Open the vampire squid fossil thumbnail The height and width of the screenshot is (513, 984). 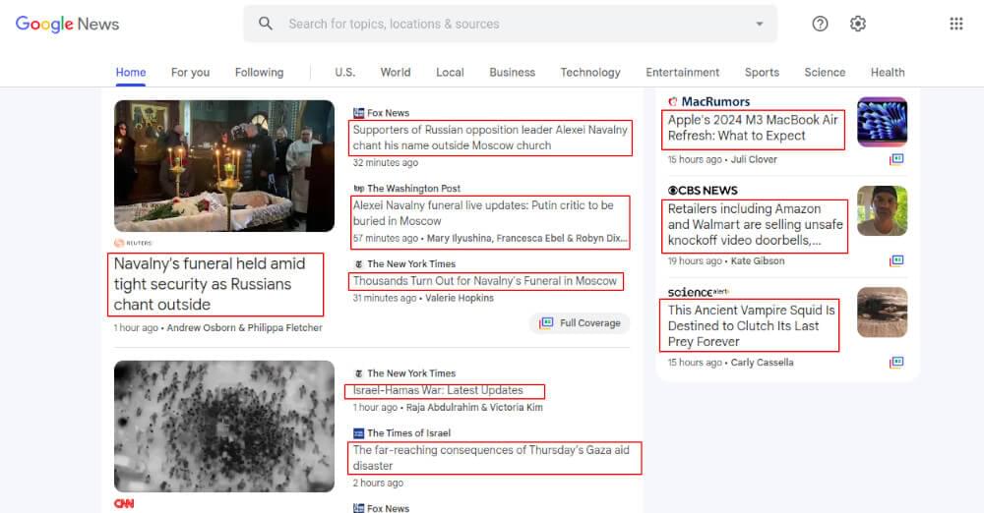click(882, 313)
